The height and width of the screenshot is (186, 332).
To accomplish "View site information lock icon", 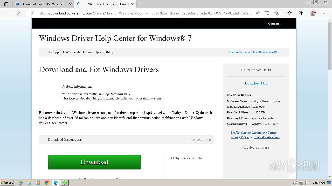I will 33,13.
